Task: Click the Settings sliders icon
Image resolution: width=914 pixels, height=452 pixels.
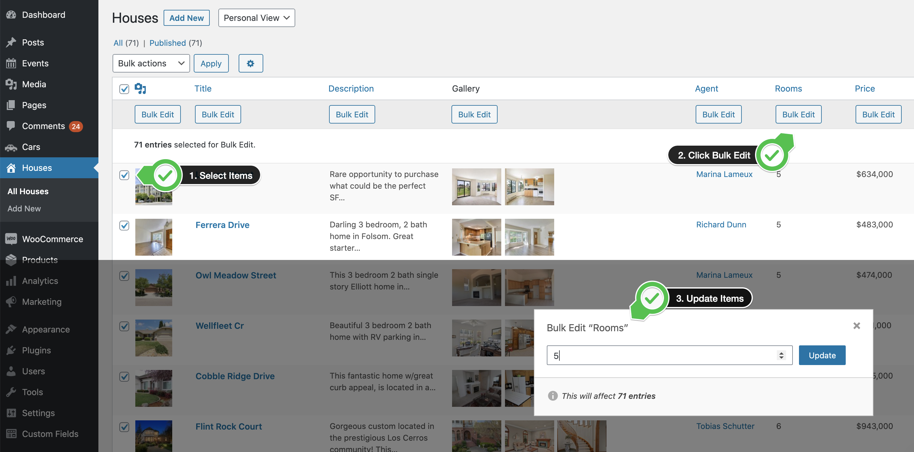Action: click(11, 413)
